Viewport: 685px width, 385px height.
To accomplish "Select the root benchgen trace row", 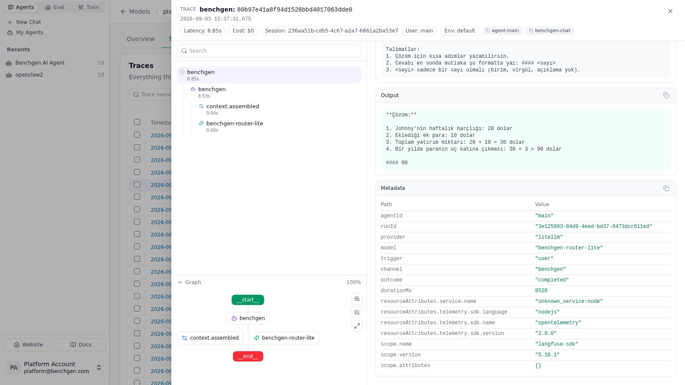I will (x=269, y=75).
